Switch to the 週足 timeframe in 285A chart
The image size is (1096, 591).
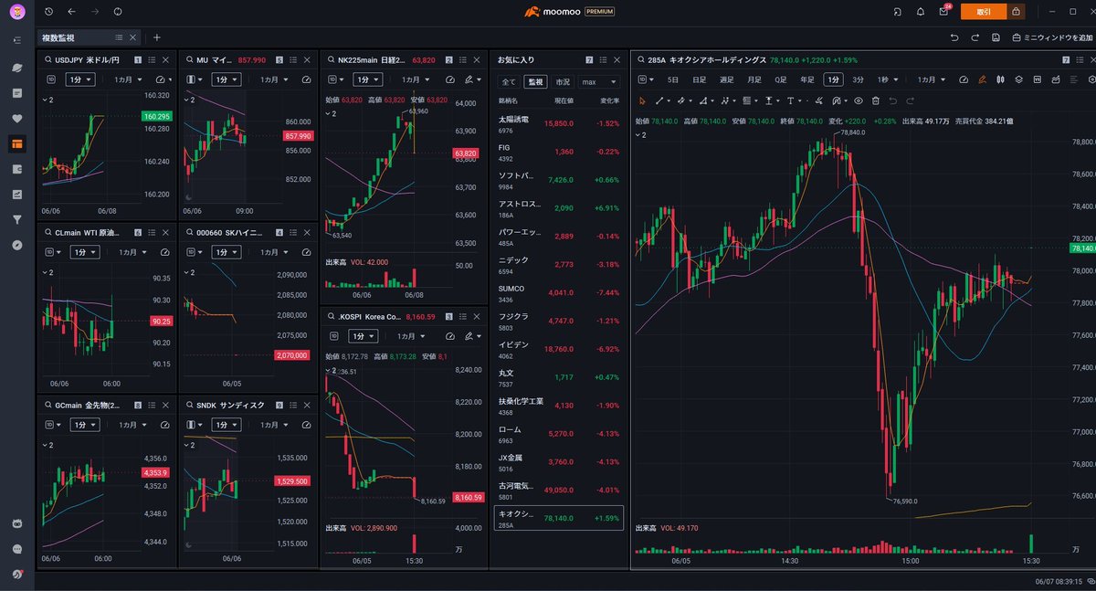point(726,79)
